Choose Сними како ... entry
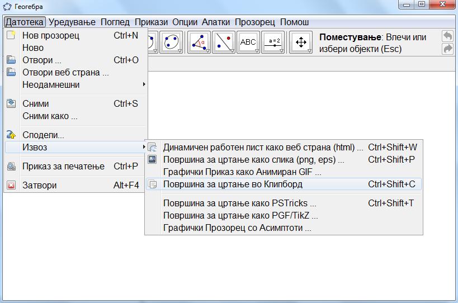 click(x=76, y=116)
